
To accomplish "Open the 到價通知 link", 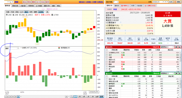I will [x=100, y=2].
